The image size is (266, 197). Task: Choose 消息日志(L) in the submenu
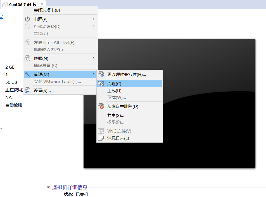click(x=130, y=138)
